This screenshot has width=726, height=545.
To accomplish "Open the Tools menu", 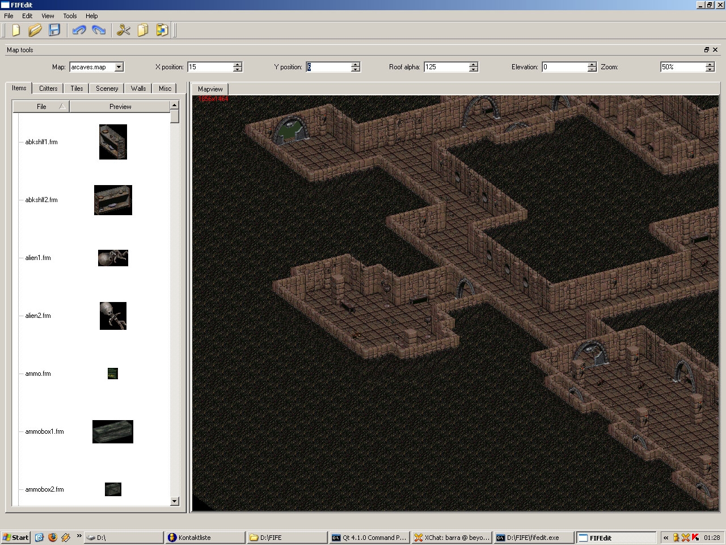I will (x=70, y=16).
